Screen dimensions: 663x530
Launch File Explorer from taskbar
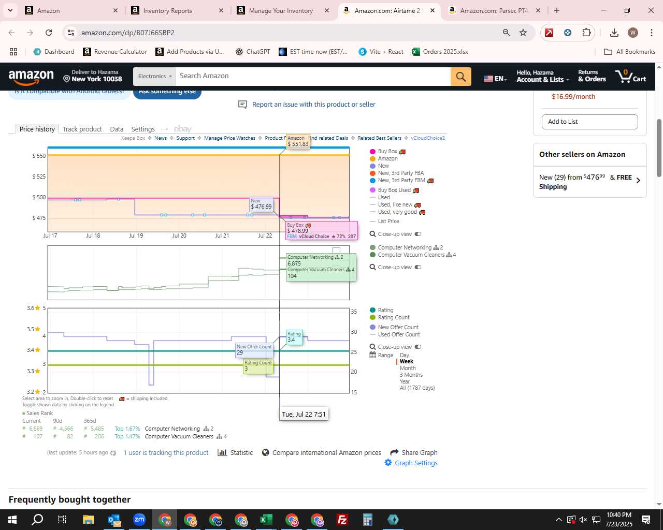pyautogui.click(x=88, y=520)
